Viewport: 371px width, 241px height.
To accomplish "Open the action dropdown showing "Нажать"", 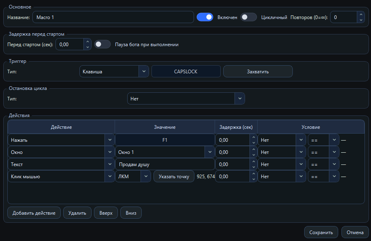I will pyautogui.click(x=109, y=140).
